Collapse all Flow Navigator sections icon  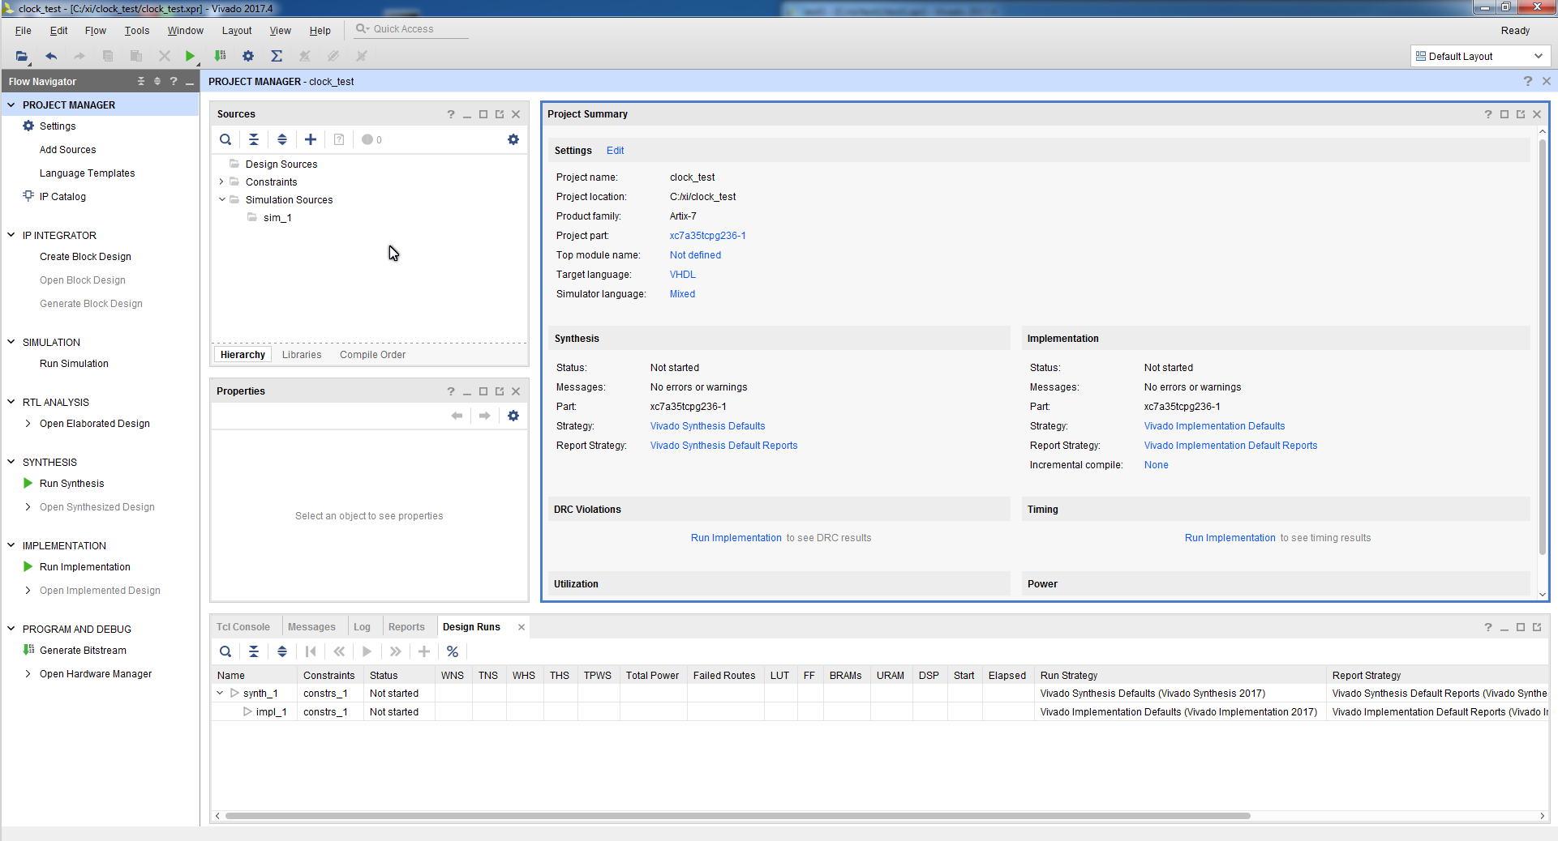point(141,81)
